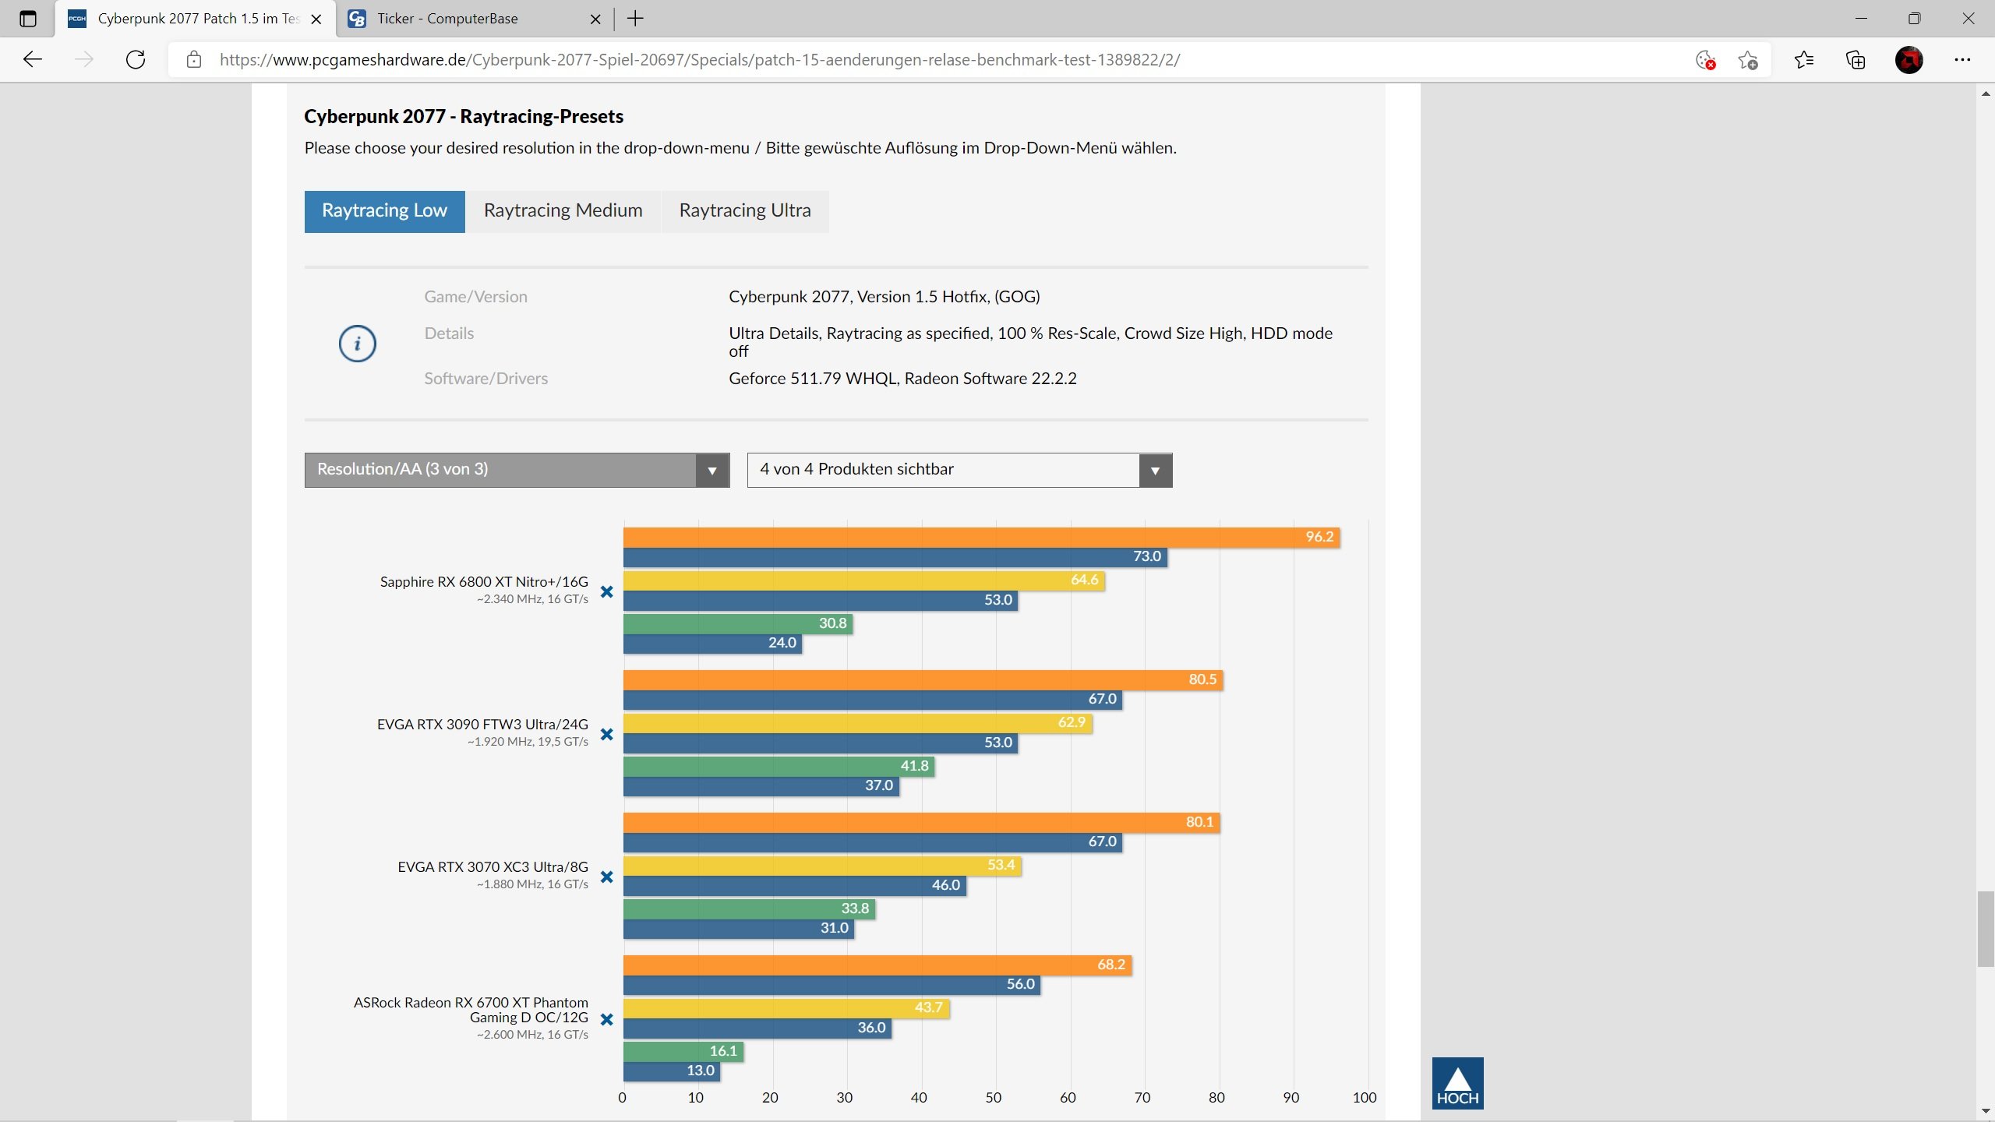Open the Favorites star list icon

coord(1803,60)
